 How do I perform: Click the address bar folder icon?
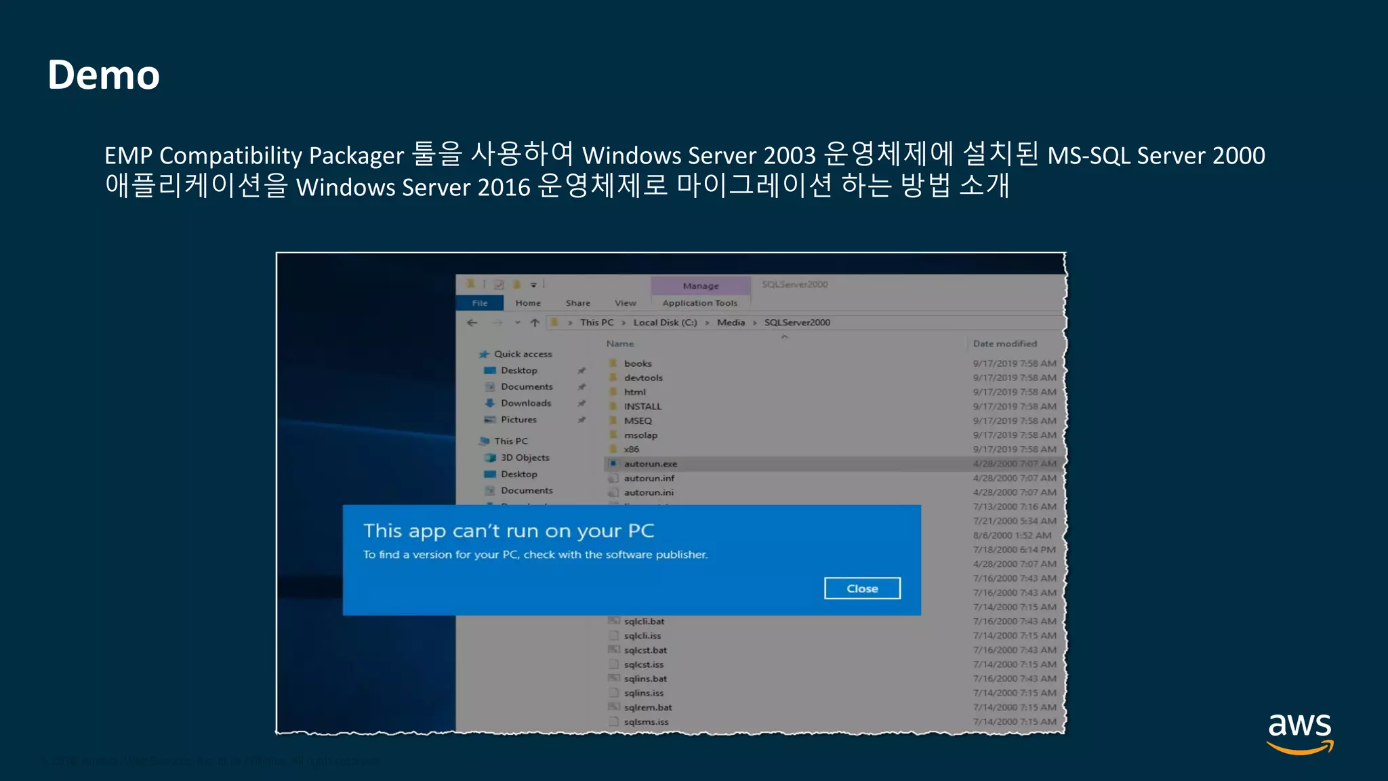coord(554,323)
